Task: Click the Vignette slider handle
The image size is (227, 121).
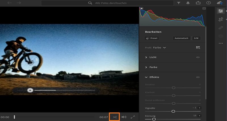Action: [x=173, y=111]
